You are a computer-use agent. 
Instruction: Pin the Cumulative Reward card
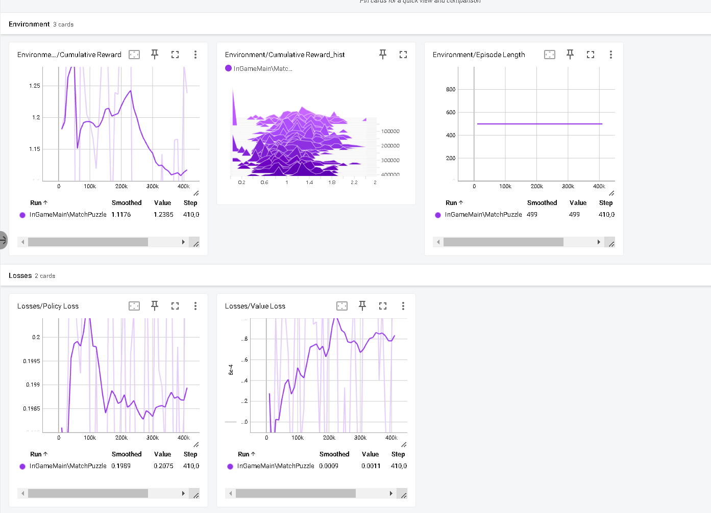coord(155,55)
